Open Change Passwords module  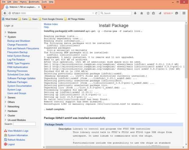(17, 45)
